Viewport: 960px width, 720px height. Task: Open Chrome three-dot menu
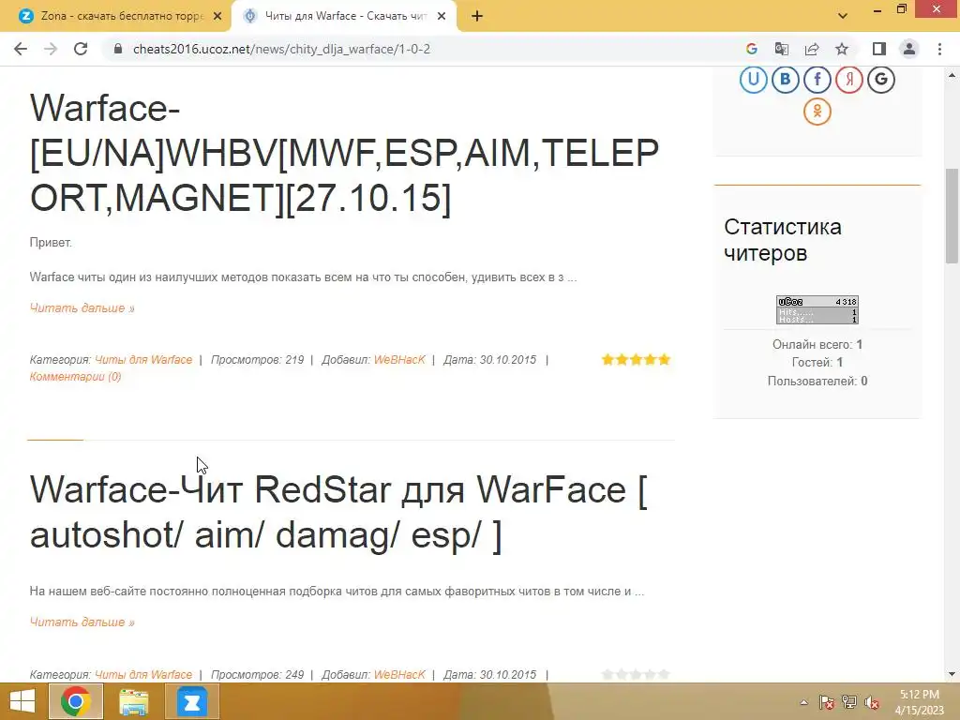(939, 49)
